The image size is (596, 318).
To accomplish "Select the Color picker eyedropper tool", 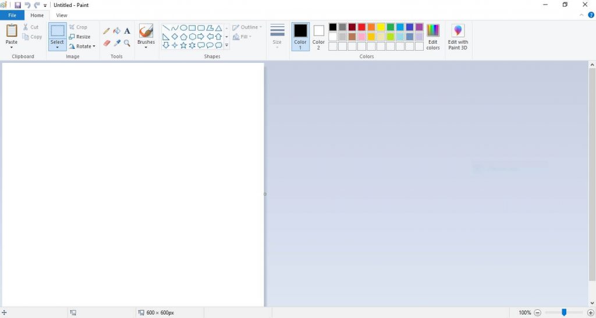I will click(x=116, y=43).
